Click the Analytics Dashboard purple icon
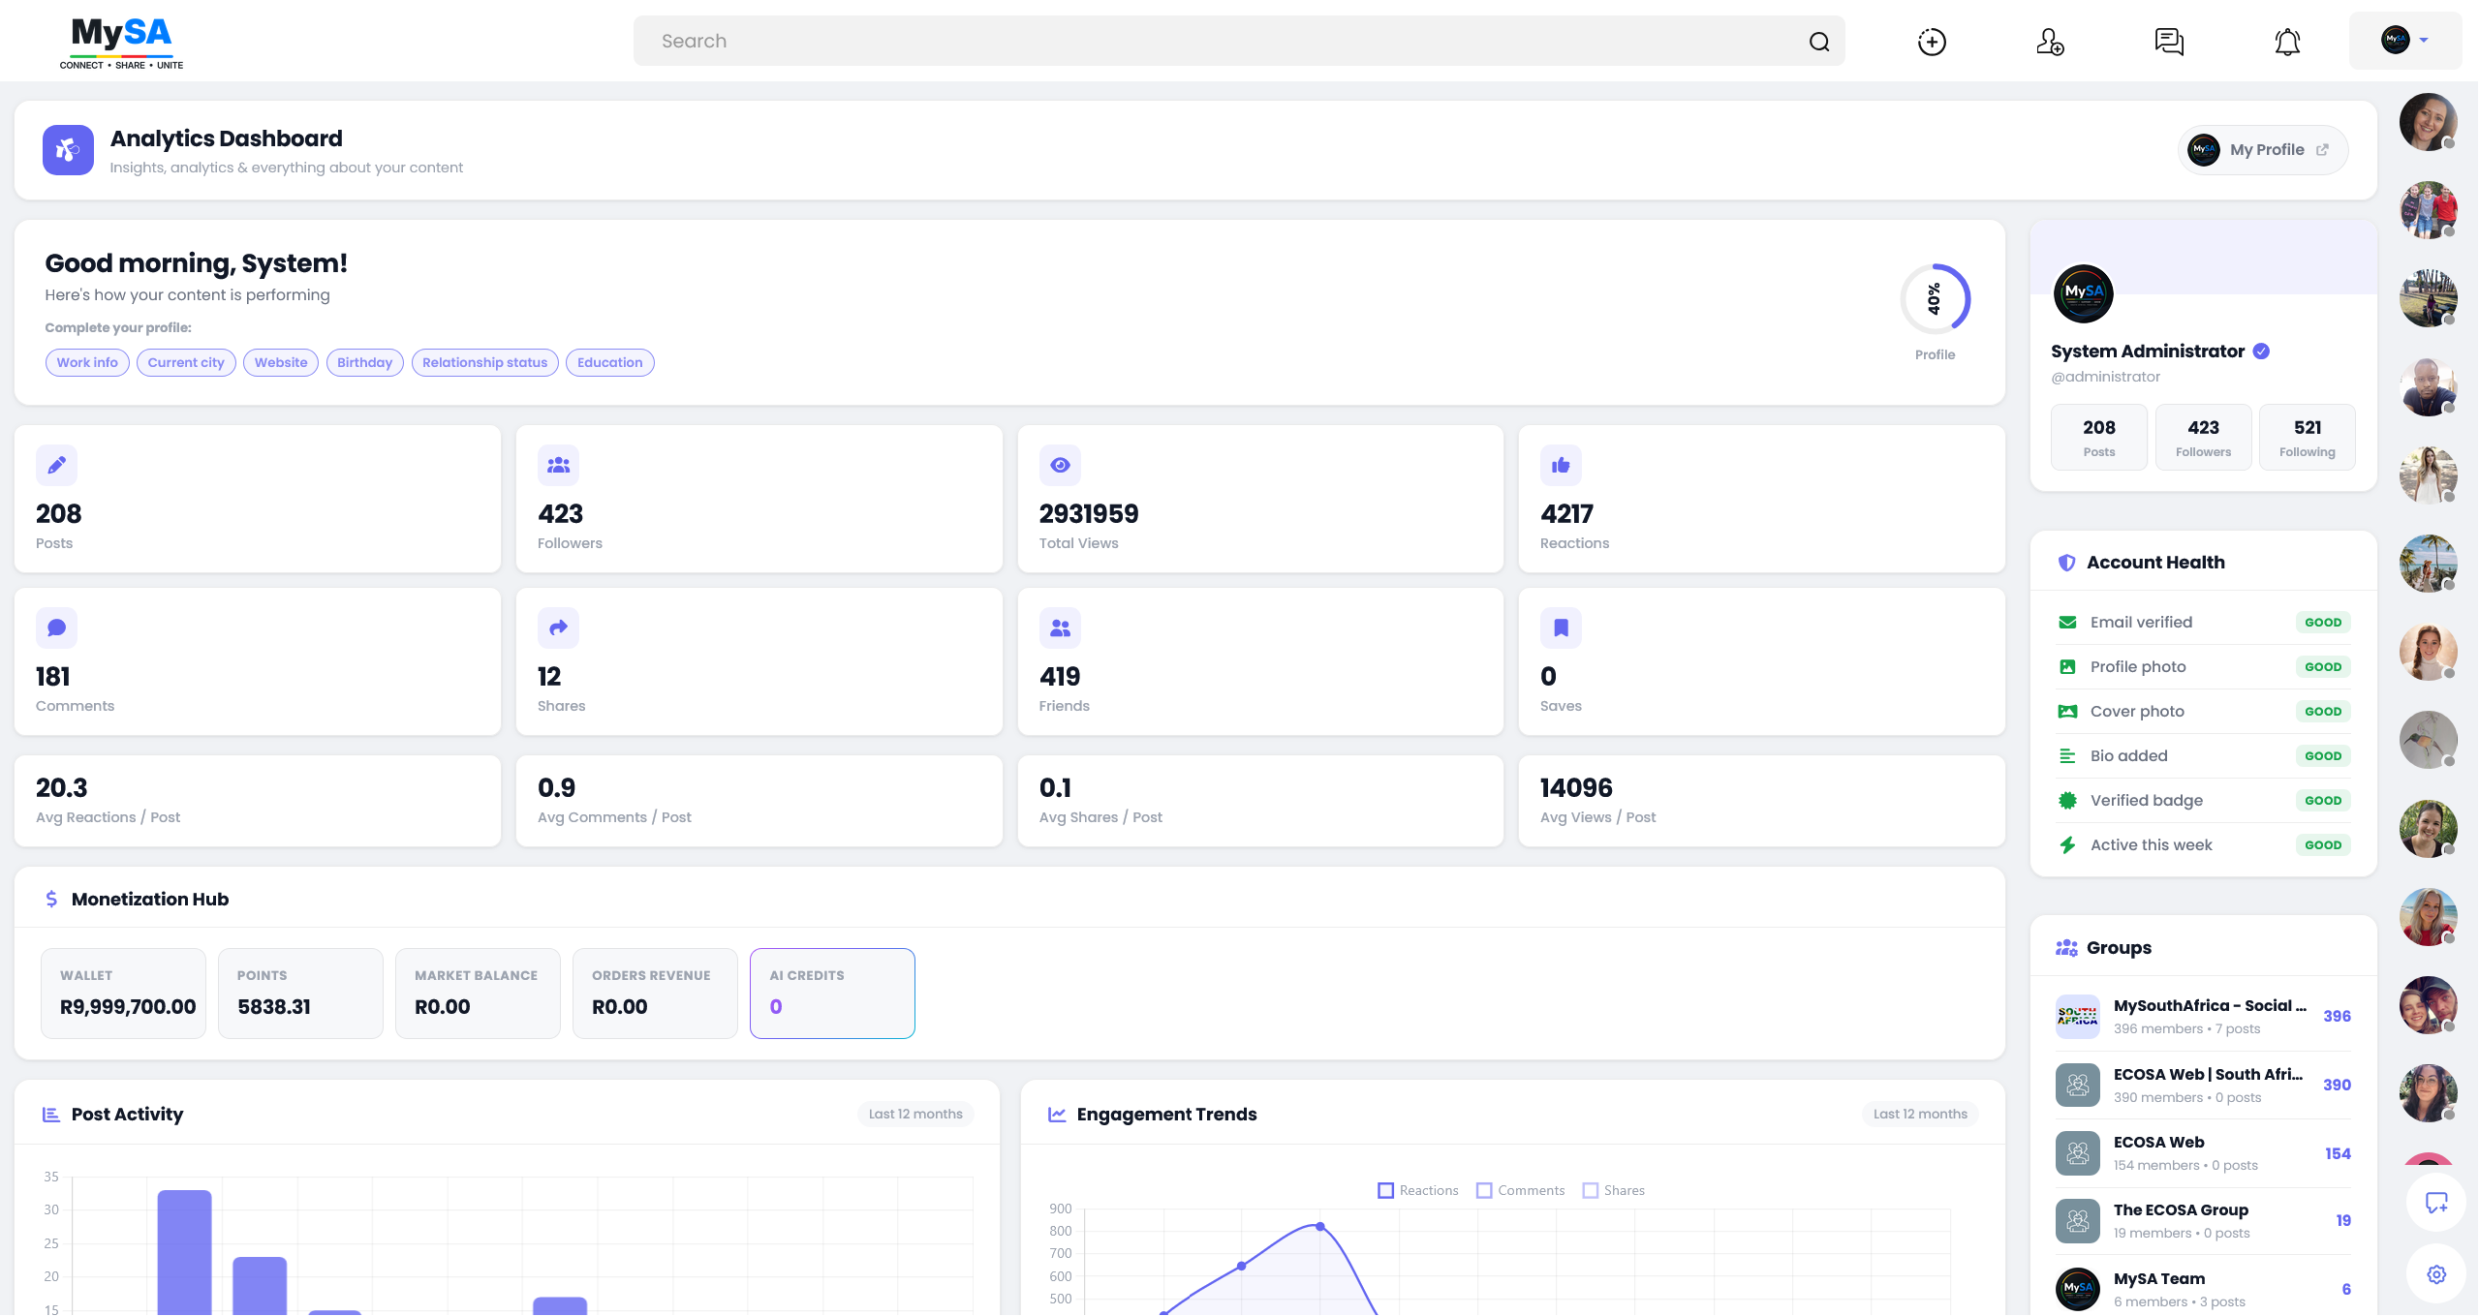This screenshot has width=2479, height=1316. click(68, 150)
